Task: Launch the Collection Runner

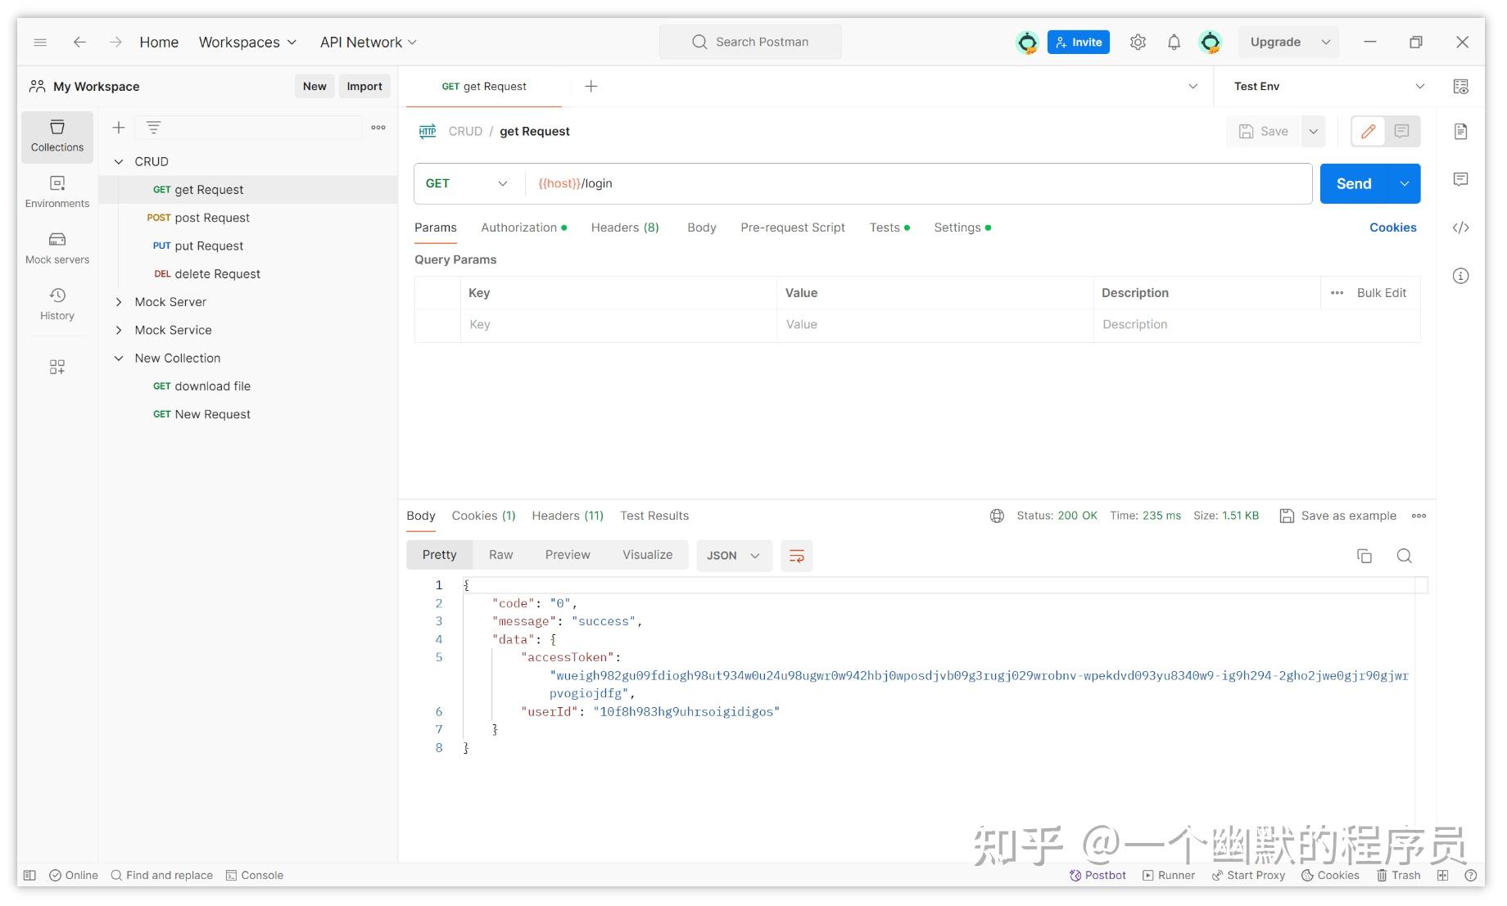Action: point(1169,875)
